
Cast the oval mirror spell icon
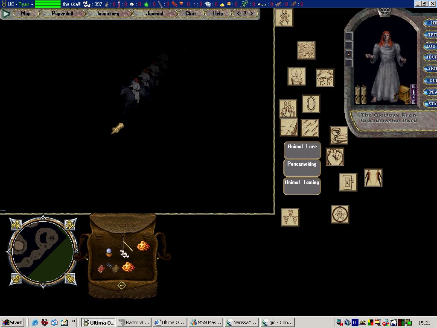pos(311,104)
